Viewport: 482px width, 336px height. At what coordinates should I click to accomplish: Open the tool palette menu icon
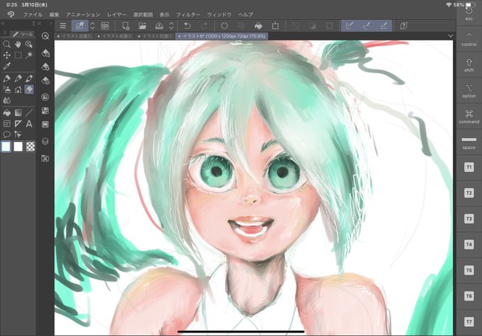point(5,33)
